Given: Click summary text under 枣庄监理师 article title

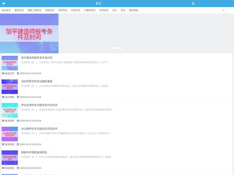Looking at the screenshot, I should pyautogui.click(x=68, y=110).
